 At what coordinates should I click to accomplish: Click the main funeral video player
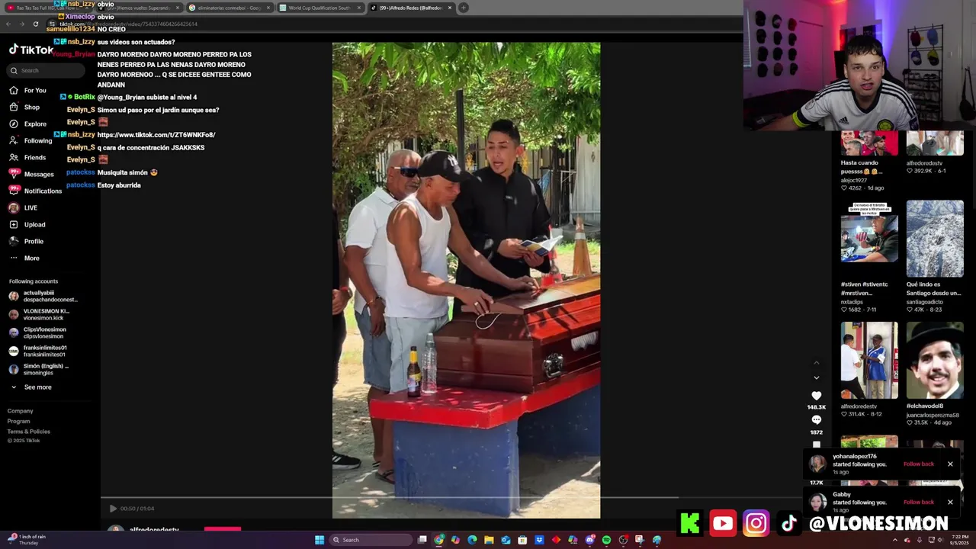466,280
